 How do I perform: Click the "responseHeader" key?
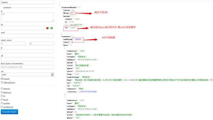click(x=69, y=7)
